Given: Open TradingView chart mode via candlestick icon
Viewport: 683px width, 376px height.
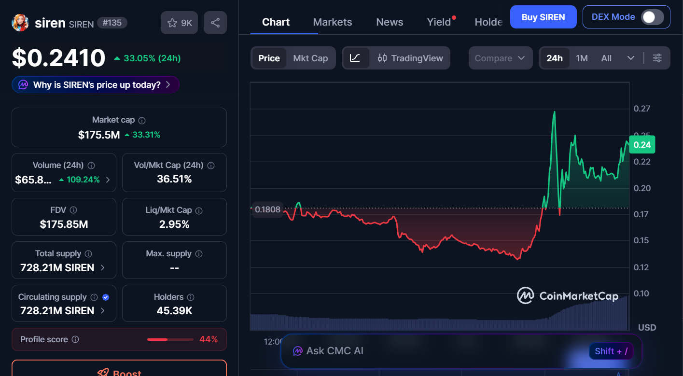Looking at the screenshot, I should [x=383, y=58].
